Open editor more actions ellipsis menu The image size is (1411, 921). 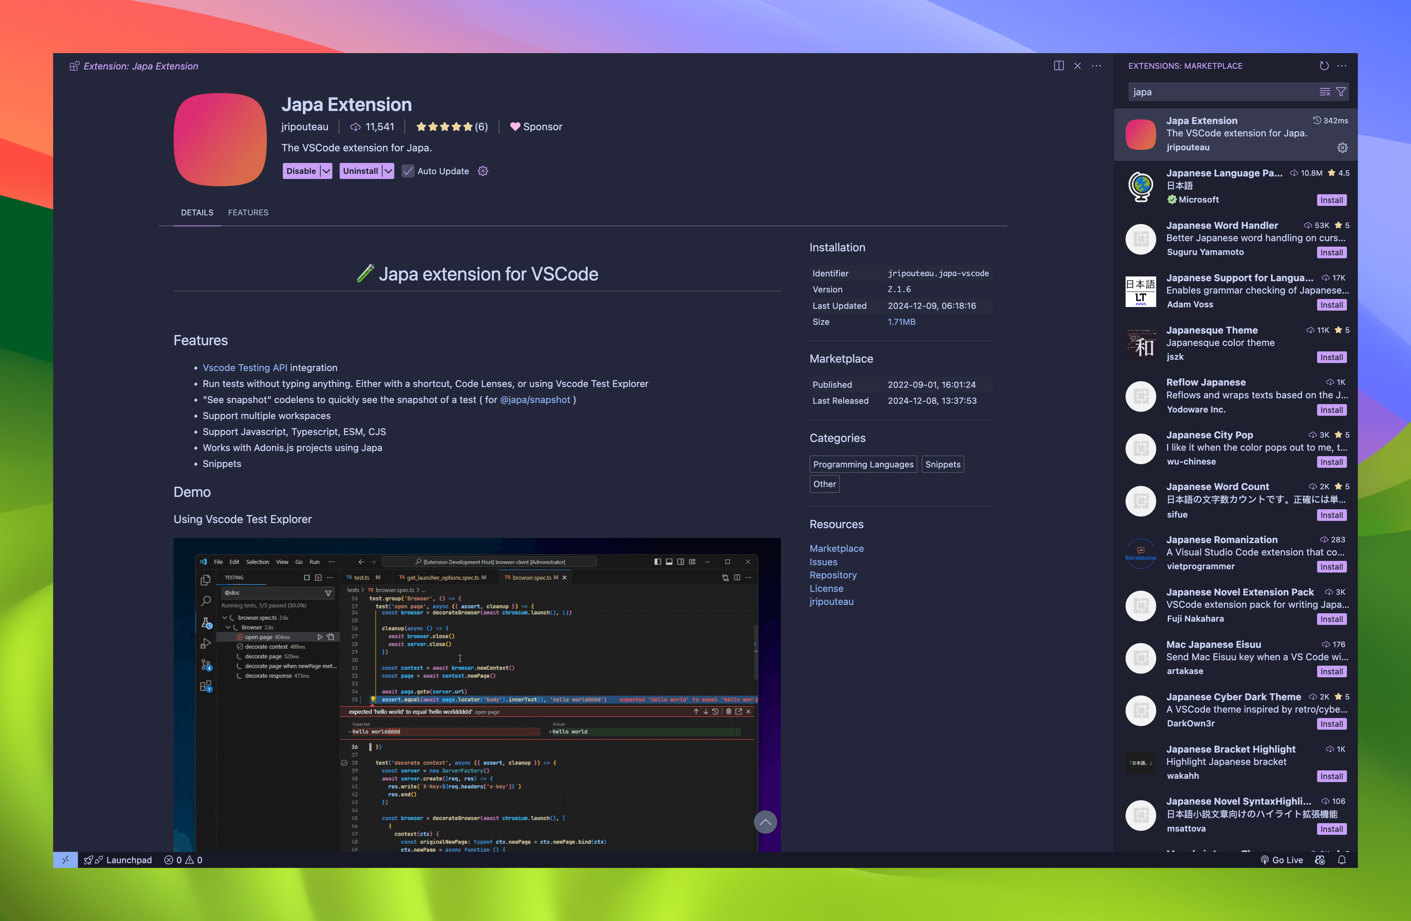[x=1096, y=66]
